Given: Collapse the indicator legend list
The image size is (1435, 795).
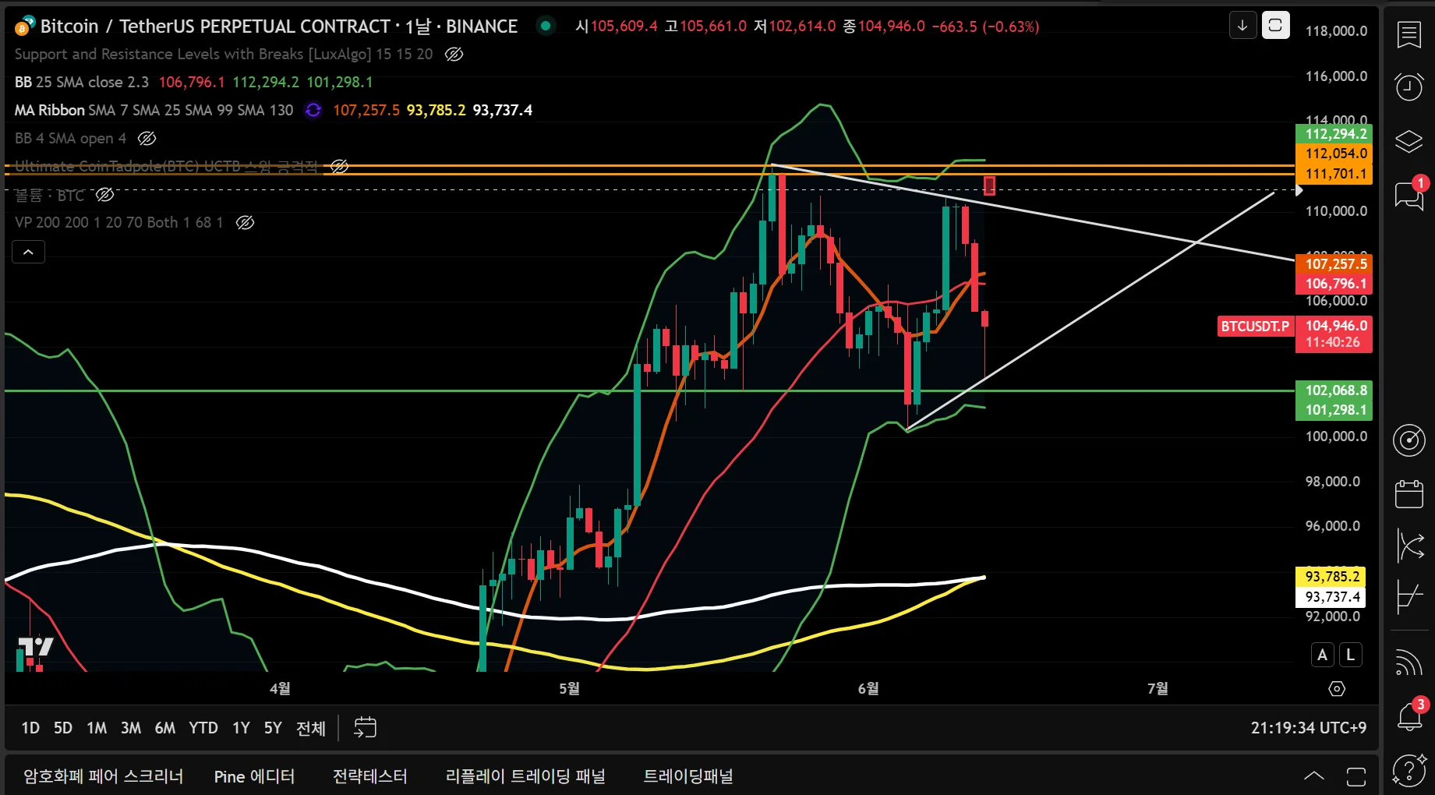Looking at the screenshot, I should tap(28, 252).
